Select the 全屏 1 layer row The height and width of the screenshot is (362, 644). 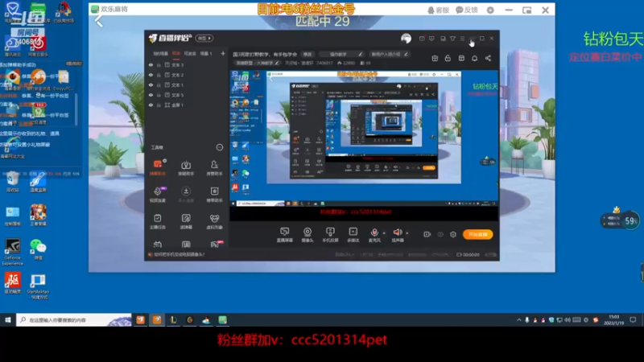tap(186, 105)
